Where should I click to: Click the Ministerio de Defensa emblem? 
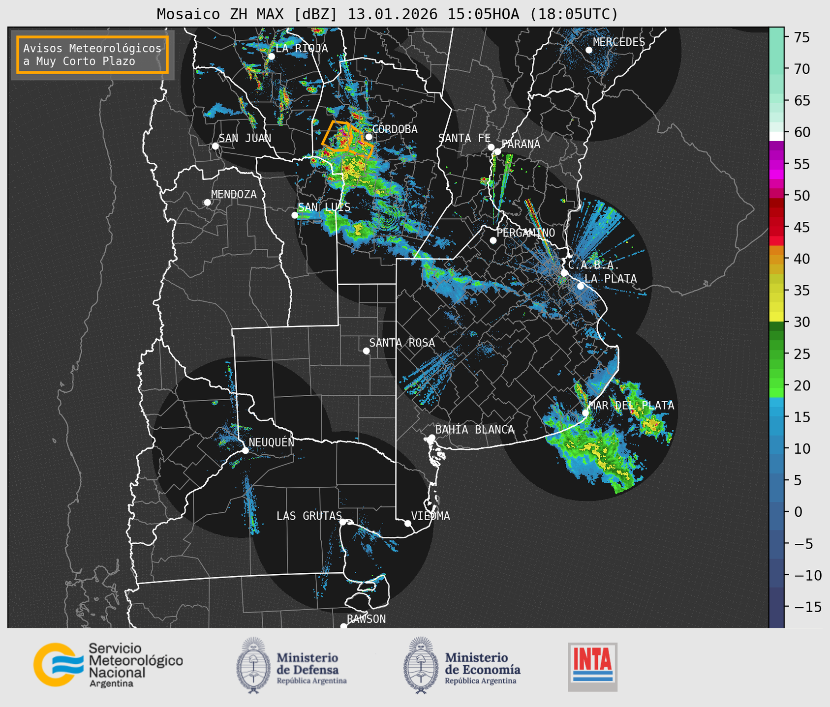253,665
